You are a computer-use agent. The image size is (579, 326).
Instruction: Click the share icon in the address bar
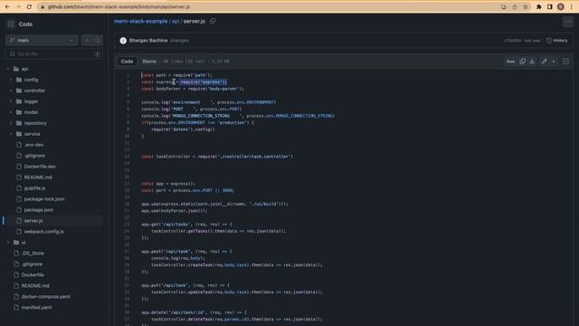[515, 6]
